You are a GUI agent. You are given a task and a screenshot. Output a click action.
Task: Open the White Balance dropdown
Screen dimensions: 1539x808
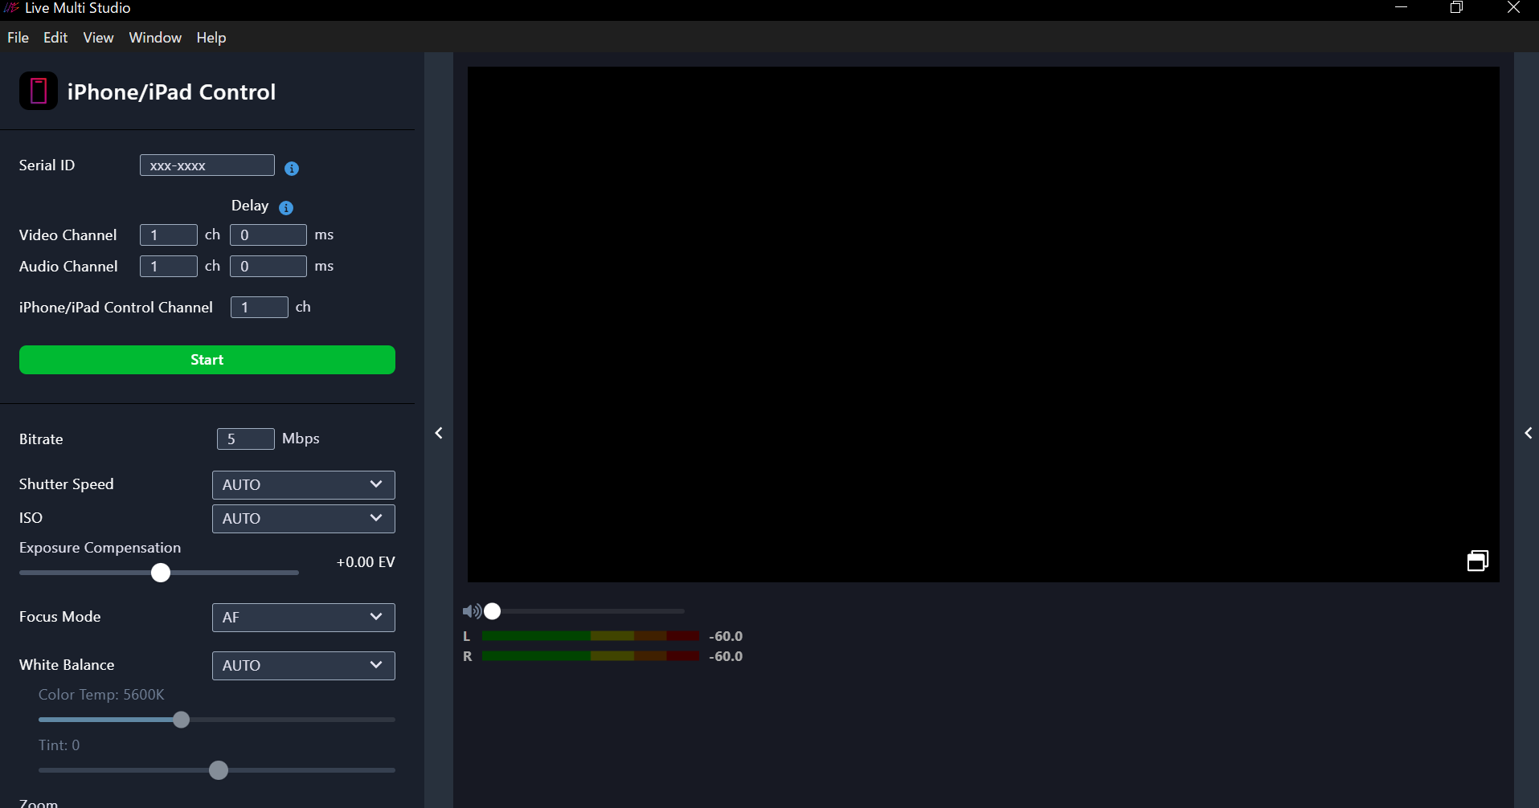pyautogui.click(x=304, y=666)
